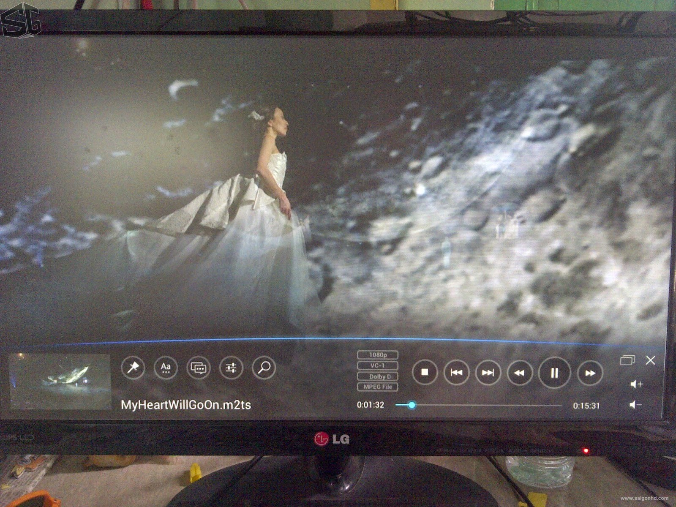
Task: Open the subtitle speech-bubble options
Action: click(x=199, y=368)
